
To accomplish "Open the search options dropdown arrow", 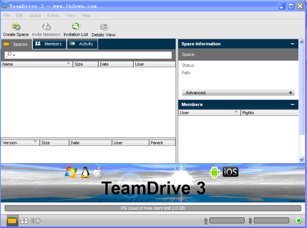I will click(x=14, y=55).
